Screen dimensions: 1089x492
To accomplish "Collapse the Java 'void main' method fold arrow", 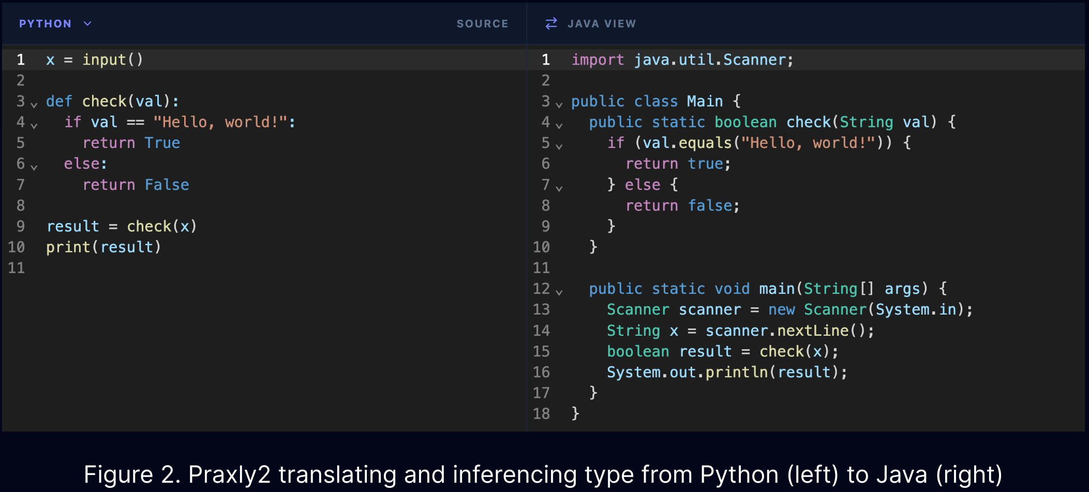I will pos(559,293).
